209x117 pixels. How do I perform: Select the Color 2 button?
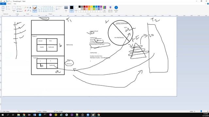pos(76,9)
